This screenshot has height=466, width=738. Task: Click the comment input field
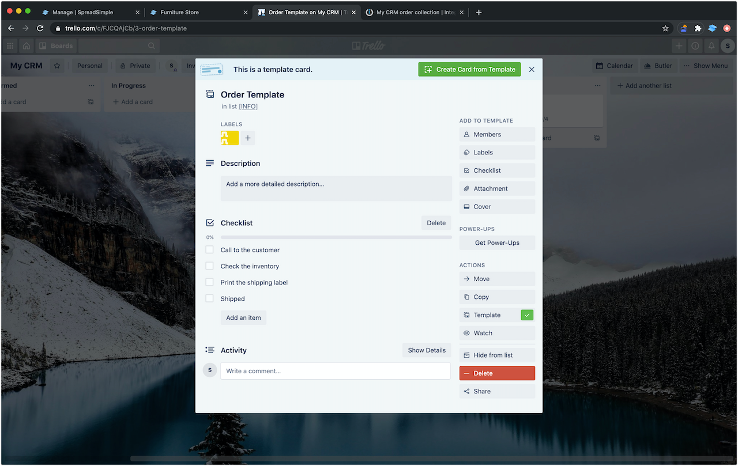pyautogui.click(x=336, y=371)
